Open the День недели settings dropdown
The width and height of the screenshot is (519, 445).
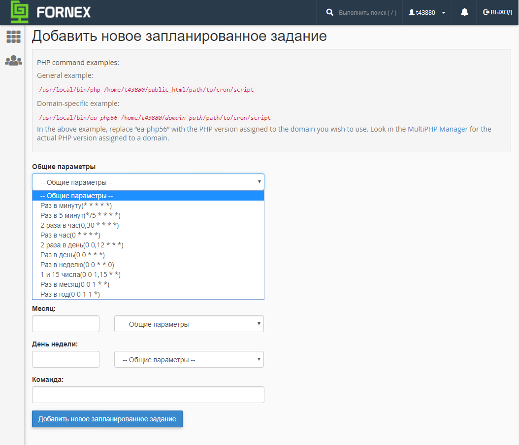point(189,360)
